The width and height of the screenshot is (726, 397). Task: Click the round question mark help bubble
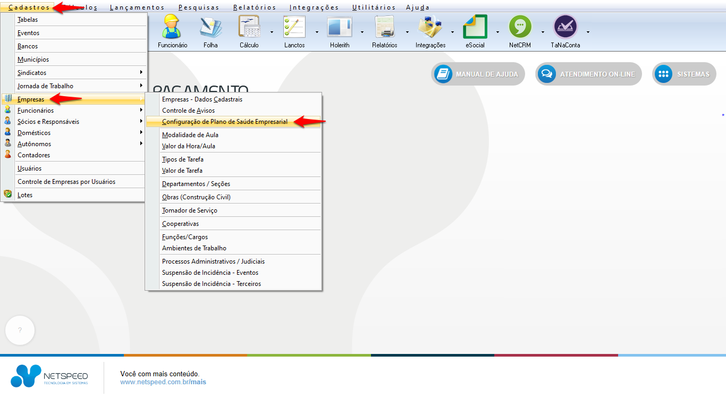(20, 330)
